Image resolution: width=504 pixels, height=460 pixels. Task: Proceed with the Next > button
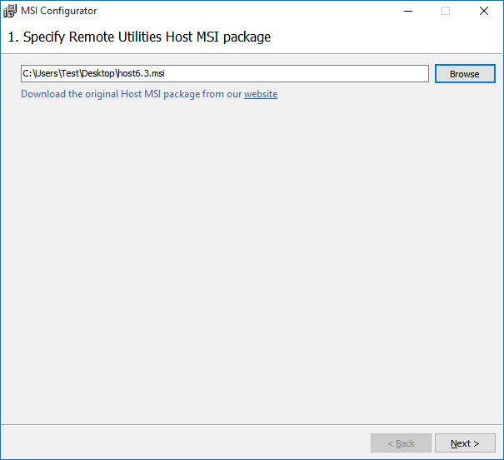464,443
